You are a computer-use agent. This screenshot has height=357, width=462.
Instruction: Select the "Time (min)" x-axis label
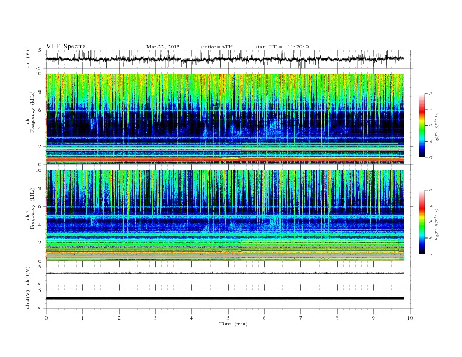(233, 324)
